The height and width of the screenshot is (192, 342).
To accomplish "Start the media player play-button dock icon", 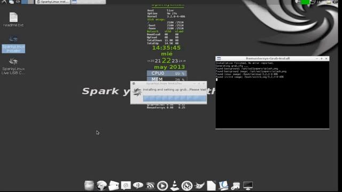I will tap(162, 186).
